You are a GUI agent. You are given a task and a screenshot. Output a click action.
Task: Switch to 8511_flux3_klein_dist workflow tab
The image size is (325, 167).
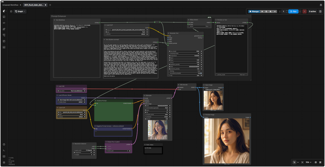click(35, 5)
